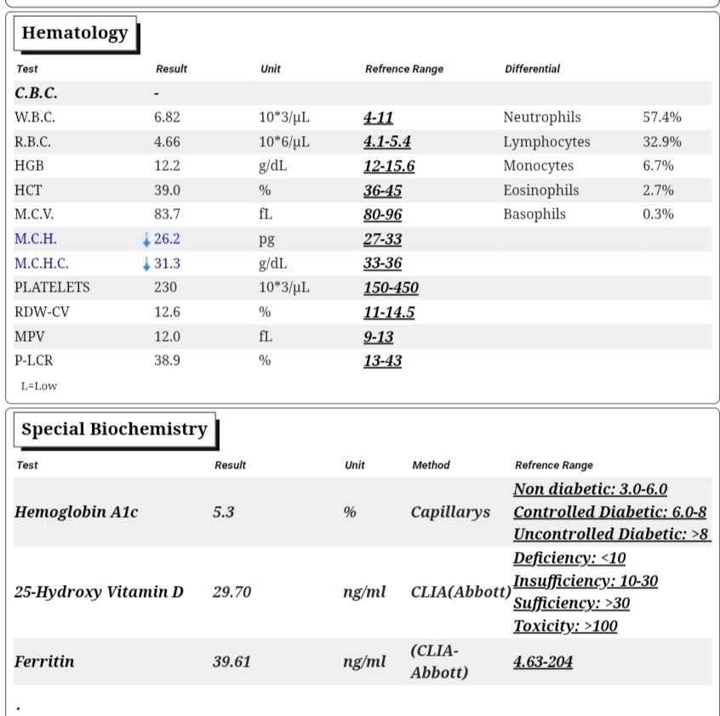
Task: Click the low arrow beside M.C.H. result
Action: [x=146, y=240]
